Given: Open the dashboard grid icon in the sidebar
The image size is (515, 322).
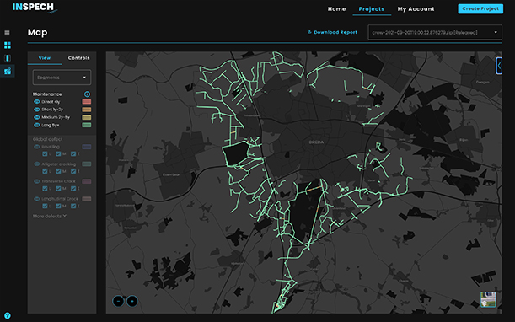Looking at the screenshot, I should (8, 45).
